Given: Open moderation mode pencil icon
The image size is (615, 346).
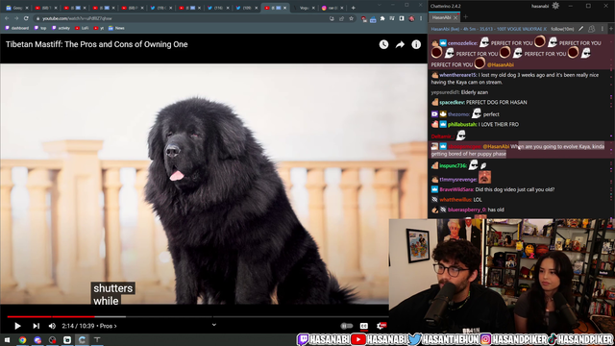Looking at the screenshot, I should [580, 29].
